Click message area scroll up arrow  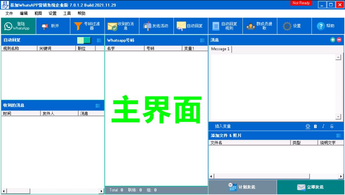pos(338,57)
